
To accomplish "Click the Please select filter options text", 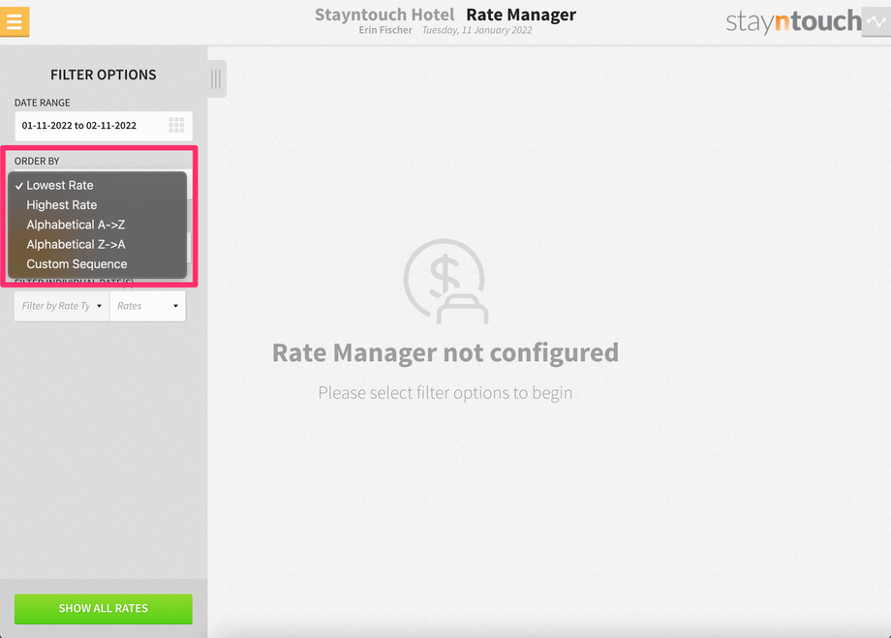I will [x=445, y=392].
